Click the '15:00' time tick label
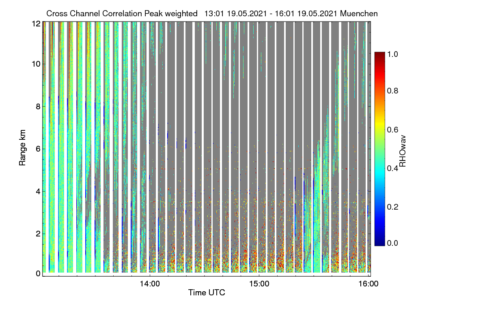 (259, 283)
